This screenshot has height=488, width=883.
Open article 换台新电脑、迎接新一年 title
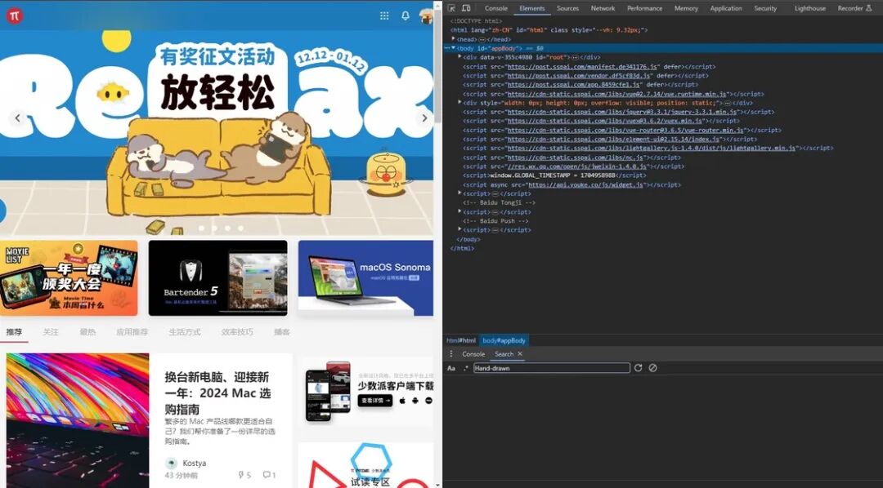(x=217, y=393)
